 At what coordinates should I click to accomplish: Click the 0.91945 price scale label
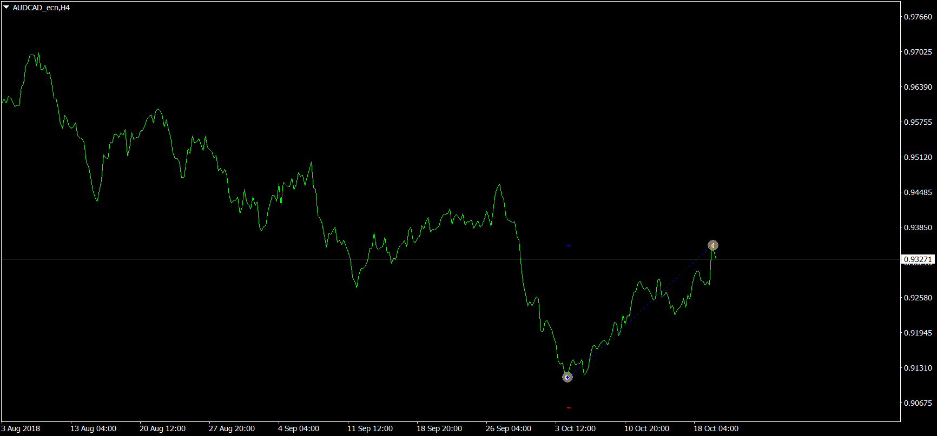pyautogui.click(x=918, y=333)
